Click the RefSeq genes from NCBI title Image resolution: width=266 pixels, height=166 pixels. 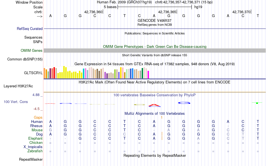point(155,25)
